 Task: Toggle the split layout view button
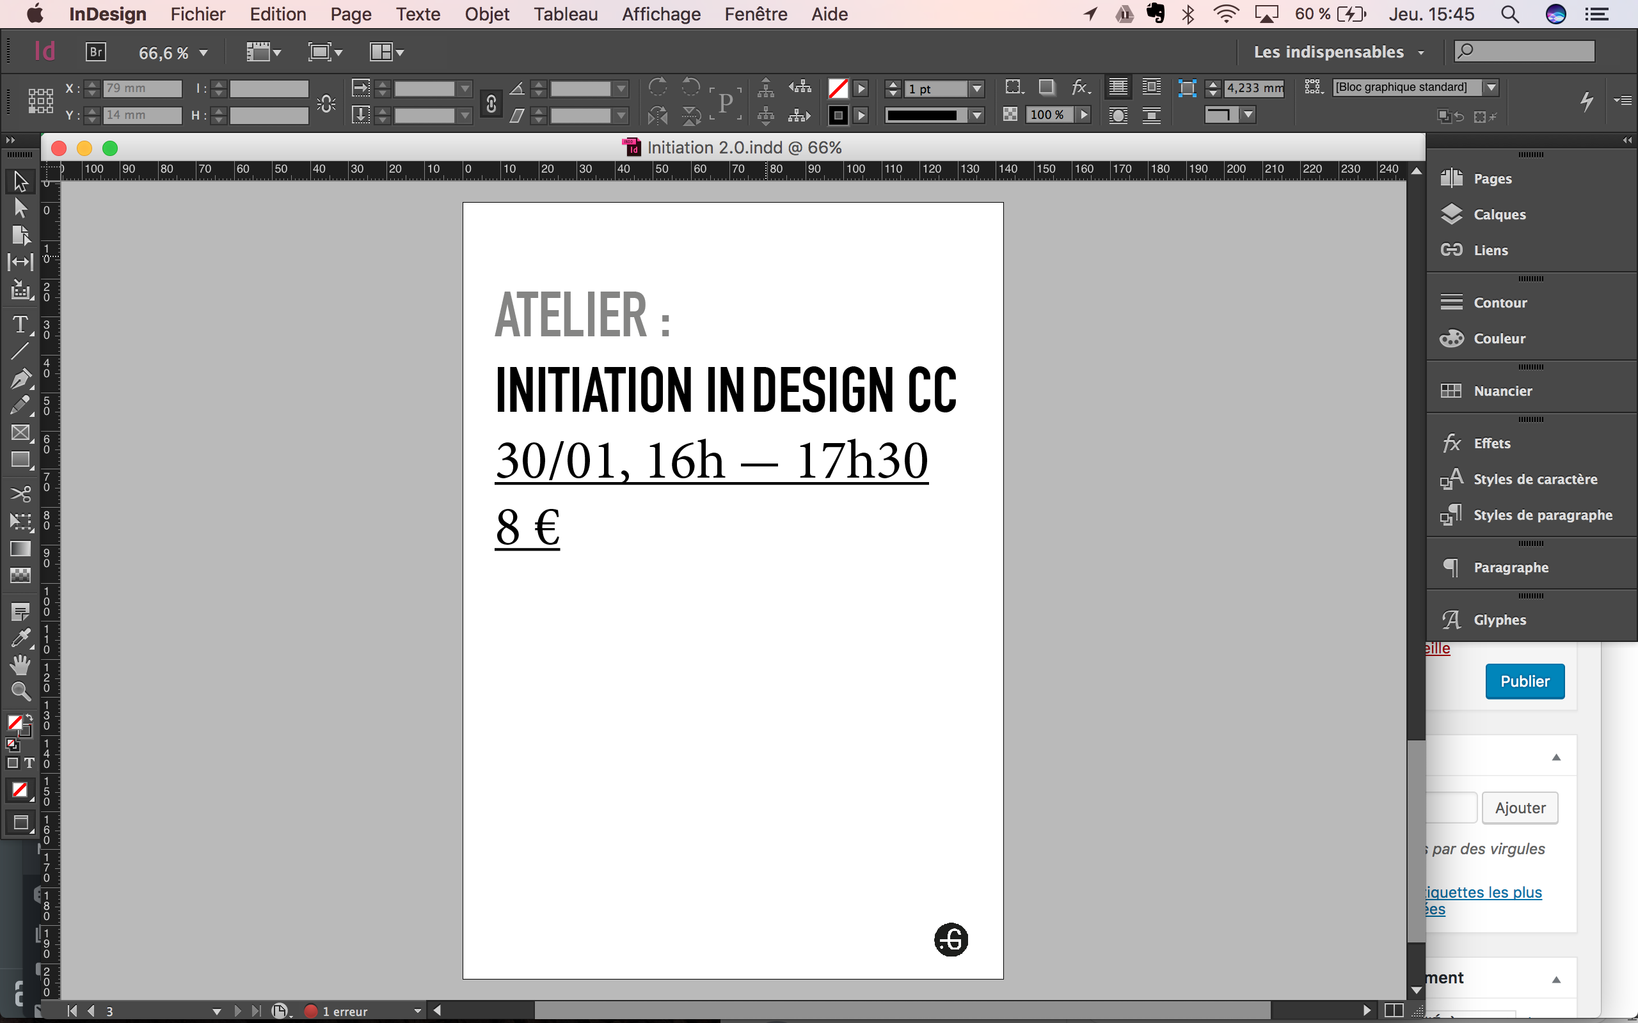[x=1394, y=1010]
